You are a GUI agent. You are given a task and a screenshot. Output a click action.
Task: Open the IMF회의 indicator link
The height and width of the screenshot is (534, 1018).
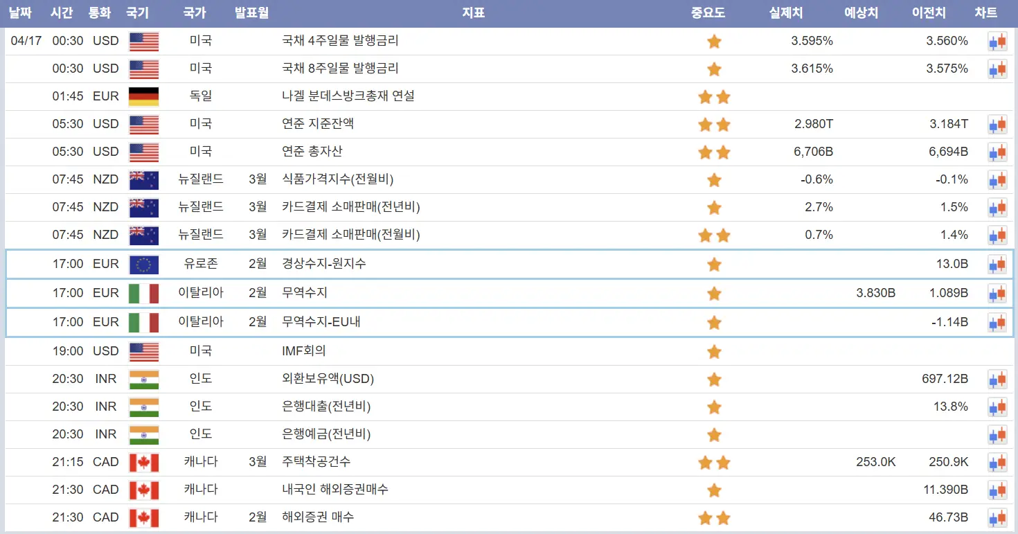pos(304,351)
